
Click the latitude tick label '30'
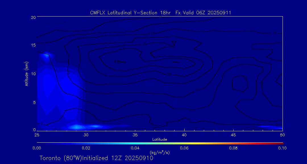(86, 135)
